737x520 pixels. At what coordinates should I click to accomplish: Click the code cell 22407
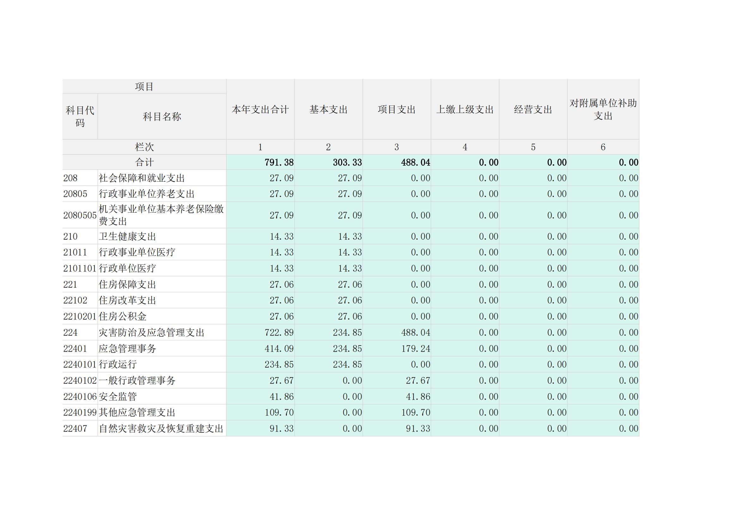[x=80, y=428]
